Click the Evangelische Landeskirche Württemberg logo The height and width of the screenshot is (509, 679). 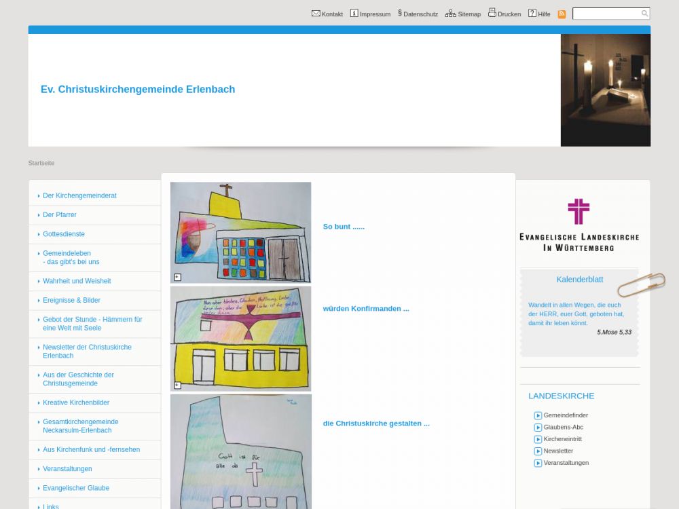tap(579, 225)
